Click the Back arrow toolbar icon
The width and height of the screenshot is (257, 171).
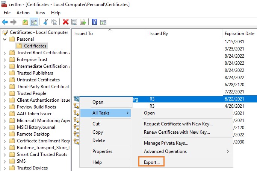pos(5,22)
